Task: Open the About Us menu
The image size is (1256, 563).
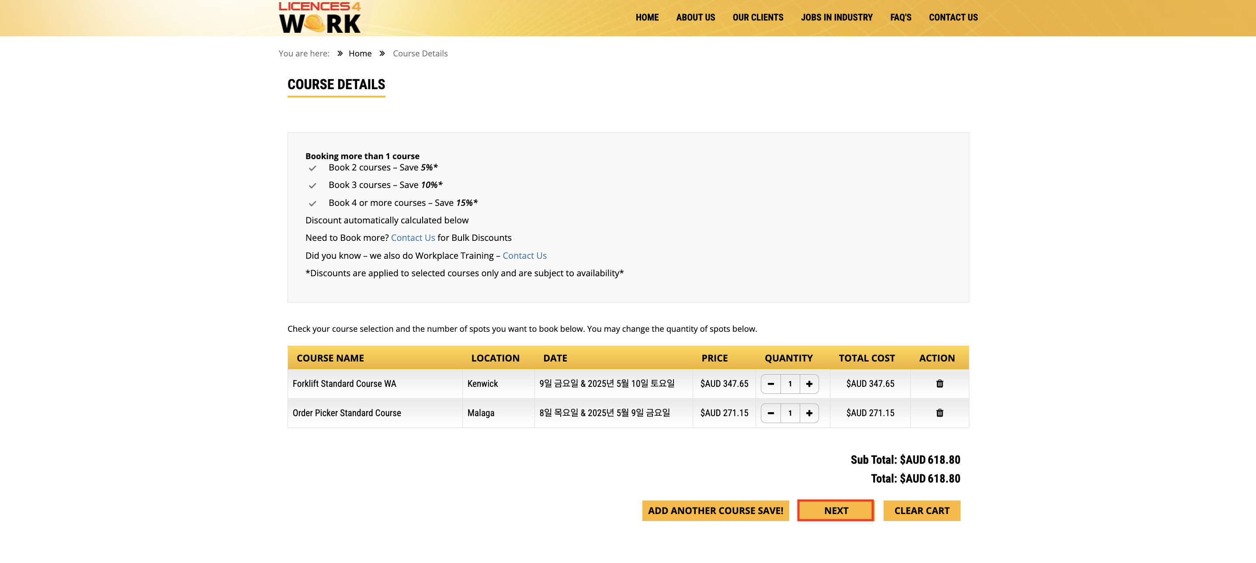Action: (695, 17)
